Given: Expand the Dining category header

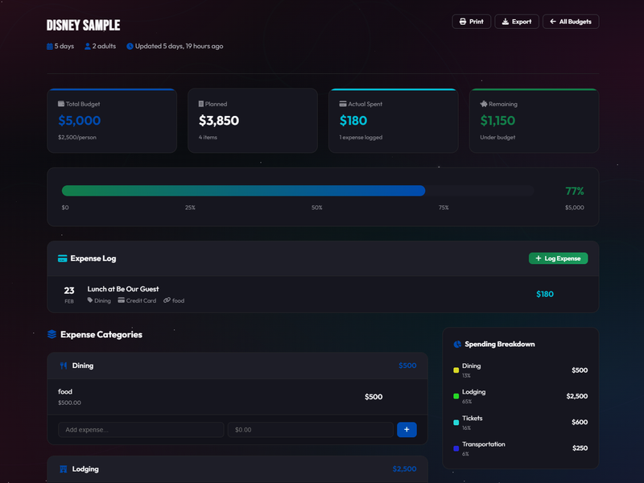Looking at the screenshot, I should click(x=237, y=365).
